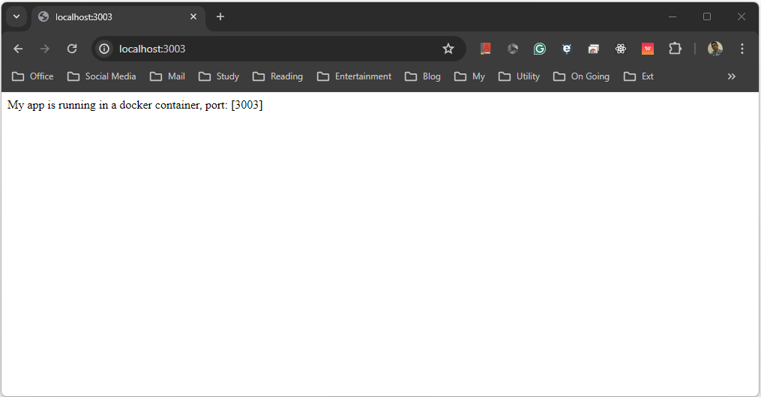The height and width of the screenshot is (397, 761).
Task: Open the Mail bookmarks folder
Action: pyautogui.click(x=167, y=76)
